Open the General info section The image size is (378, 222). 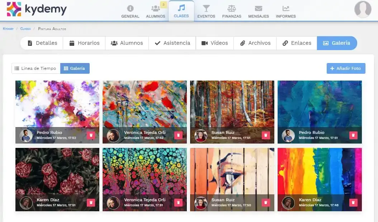coord(130,11)
